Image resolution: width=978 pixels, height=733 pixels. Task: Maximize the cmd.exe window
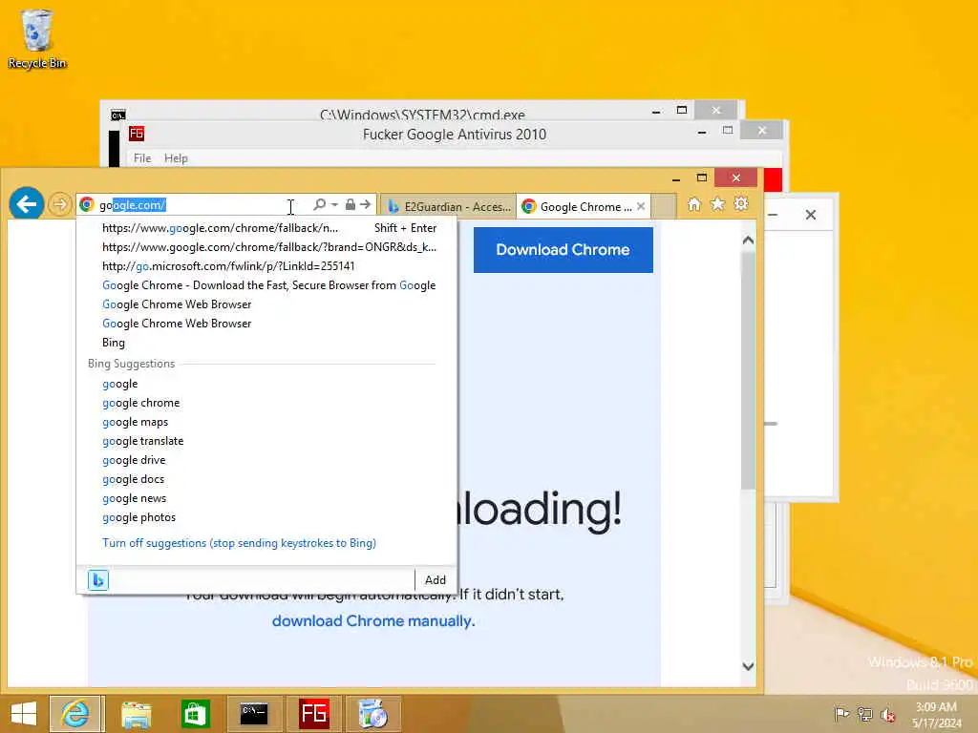coord(682,111)
